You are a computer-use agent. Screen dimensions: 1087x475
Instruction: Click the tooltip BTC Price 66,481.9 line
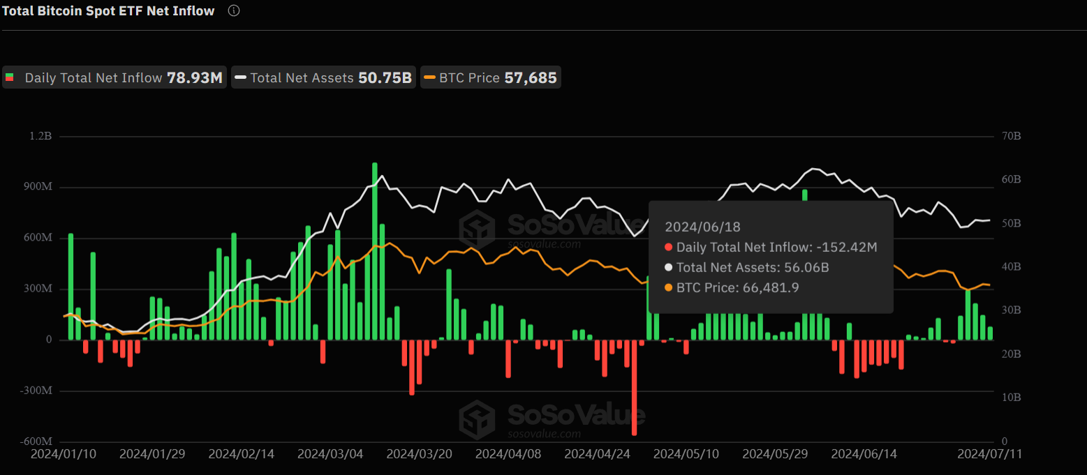732,287
